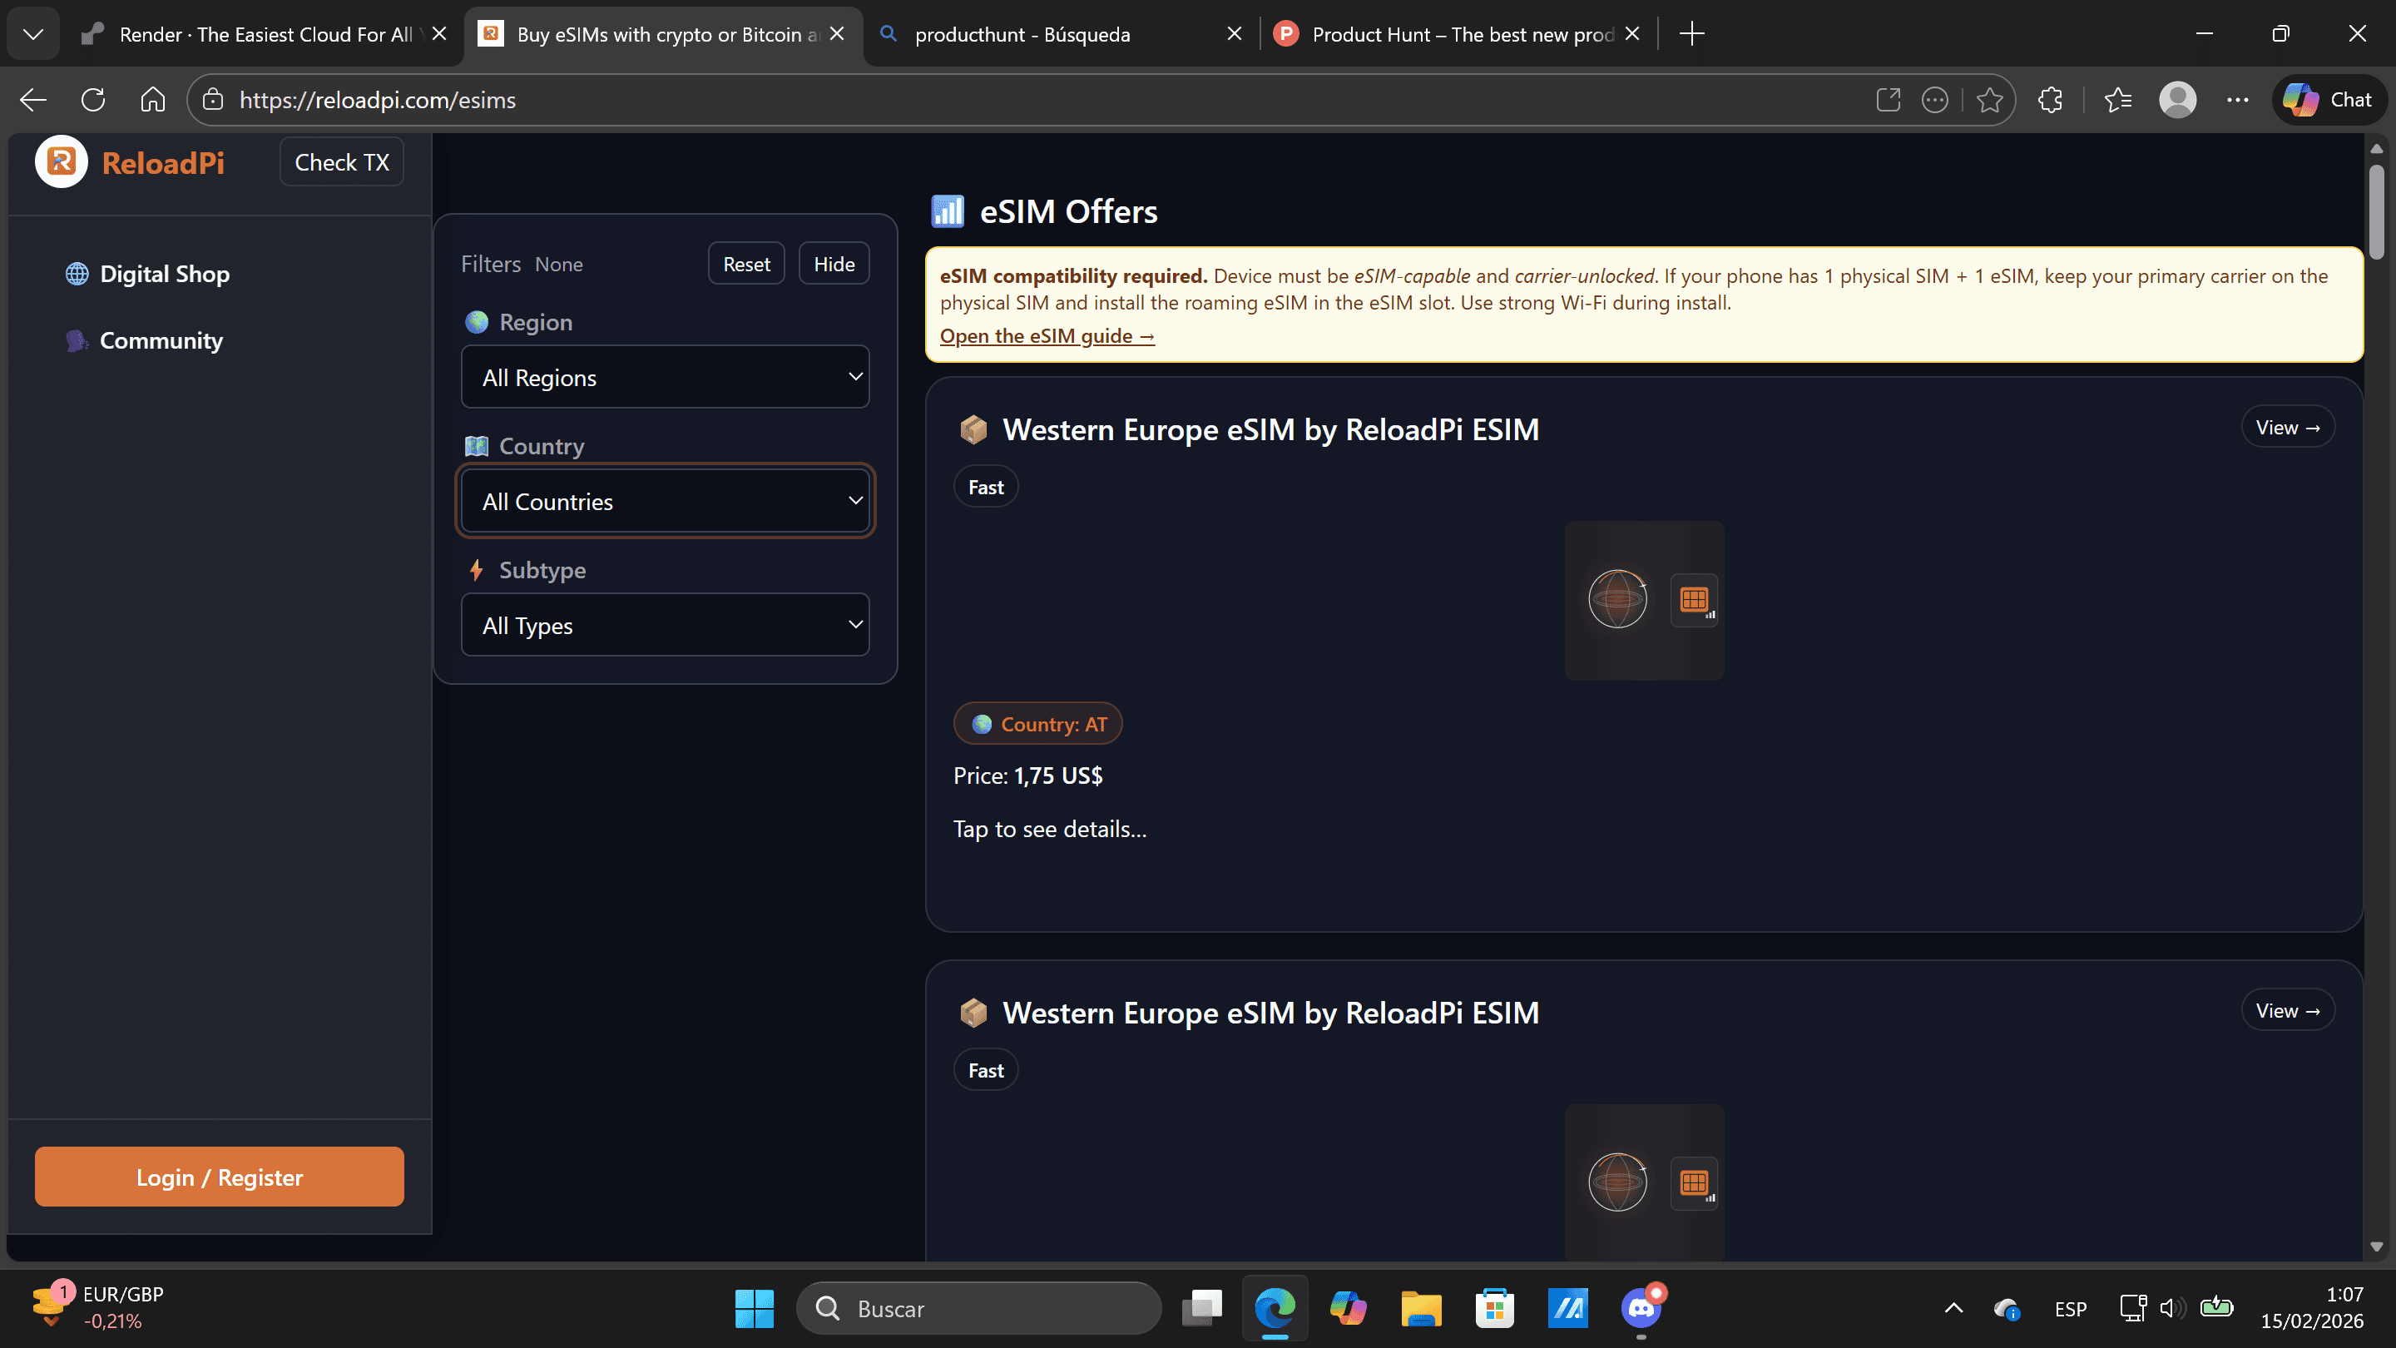Open the Digital Shop globe icon section
Screen dimensions: 2396x1348
tap(77, 274)
